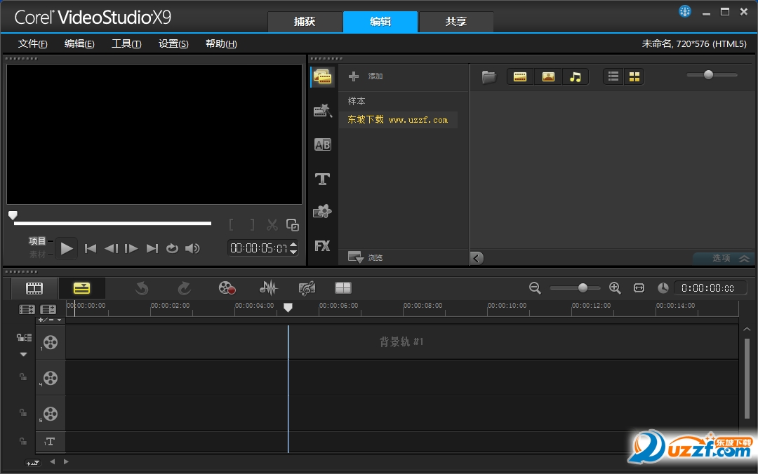The width and height of the screenshot is (758, 474).
Task: Click the project duration clock icon
Action: click(x=663, y=288)
